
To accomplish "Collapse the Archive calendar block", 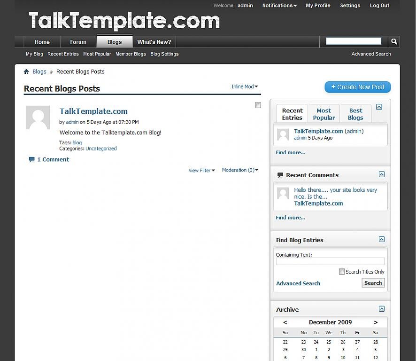I will (382, 309).
